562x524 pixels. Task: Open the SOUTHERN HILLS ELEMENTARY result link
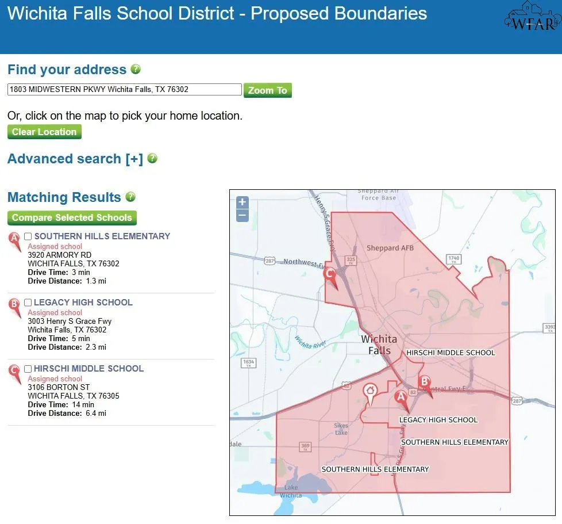point(102,236)
